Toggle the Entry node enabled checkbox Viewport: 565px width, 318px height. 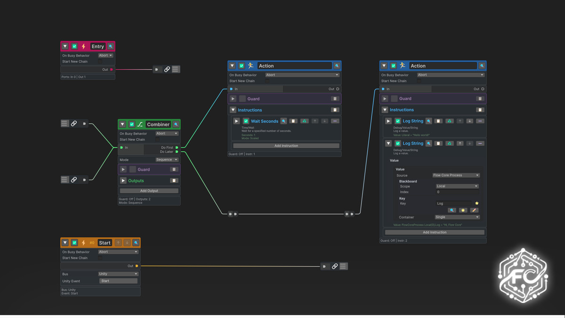coord(74,46)
